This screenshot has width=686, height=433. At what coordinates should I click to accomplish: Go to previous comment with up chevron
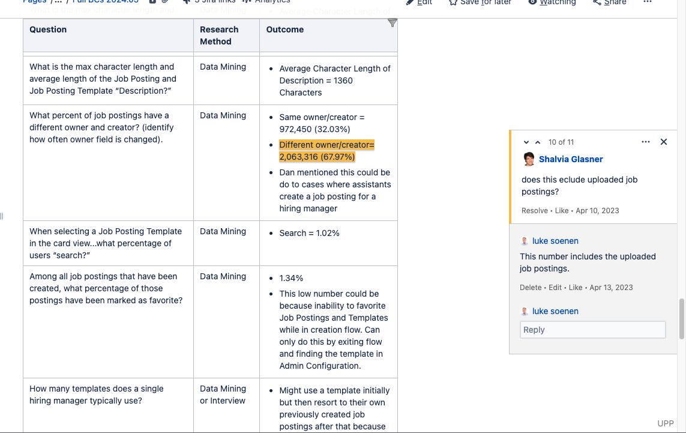(538, 142)
